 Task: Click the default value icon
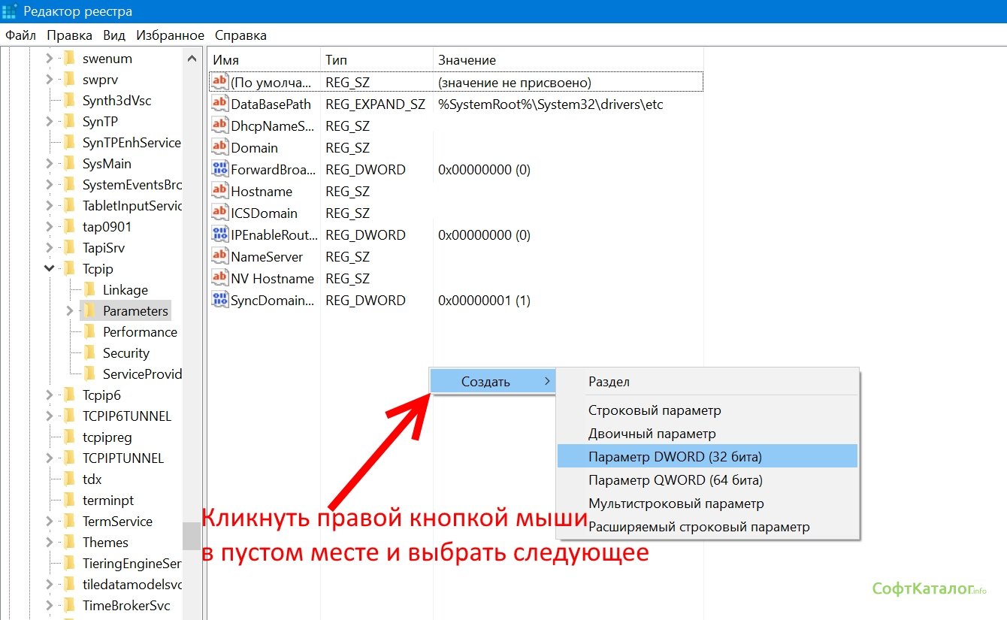(x=219, y=82)
